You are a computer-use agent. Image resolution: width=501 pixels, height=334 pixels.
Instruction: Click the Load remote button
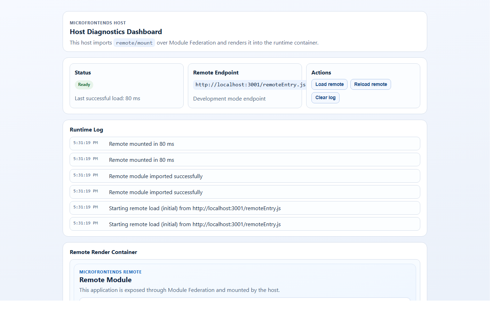click(329, 84)
